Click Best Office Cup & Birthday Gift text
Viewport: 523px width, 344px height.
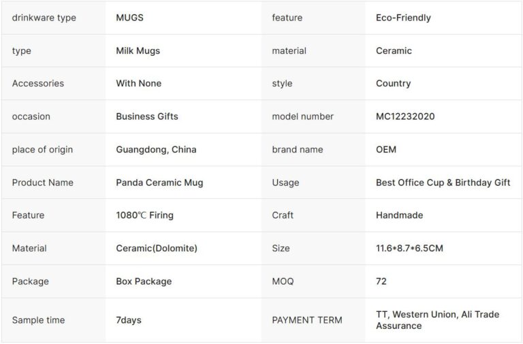point(443,183)
